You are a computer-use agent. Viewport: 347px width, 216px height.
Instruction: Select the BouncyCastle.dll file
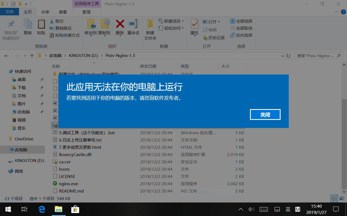tap(75, 155)
